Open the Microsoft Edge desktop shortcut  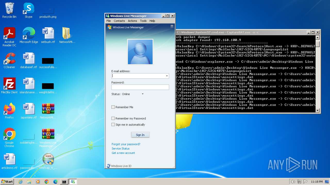click(29, 35)
